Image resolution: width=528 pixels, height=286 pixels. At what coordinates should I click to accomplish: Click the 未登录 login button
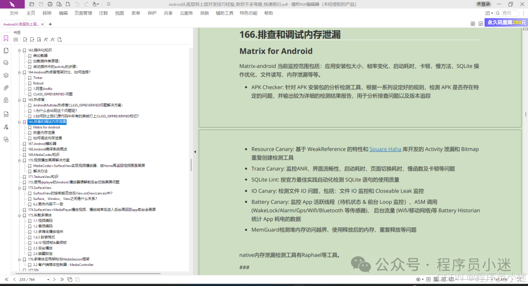pyautogui.click(x=483, y=4)
